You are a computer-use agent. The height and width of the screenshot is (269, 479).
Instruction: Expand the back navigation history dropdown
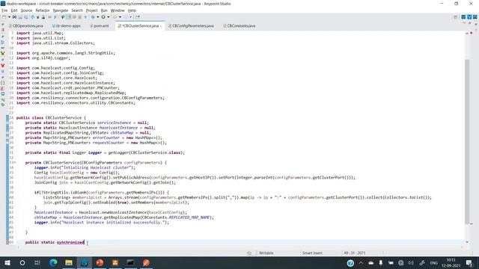point(120,17)
